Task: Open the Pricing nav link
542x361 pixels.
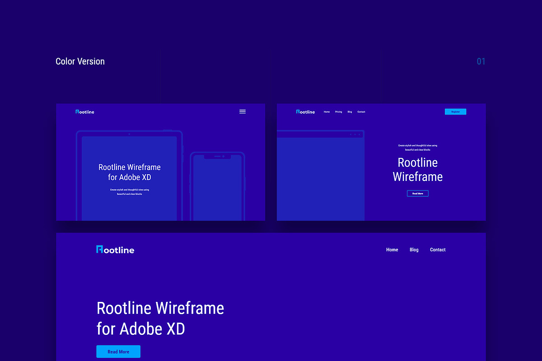Action: coord(338,112)
